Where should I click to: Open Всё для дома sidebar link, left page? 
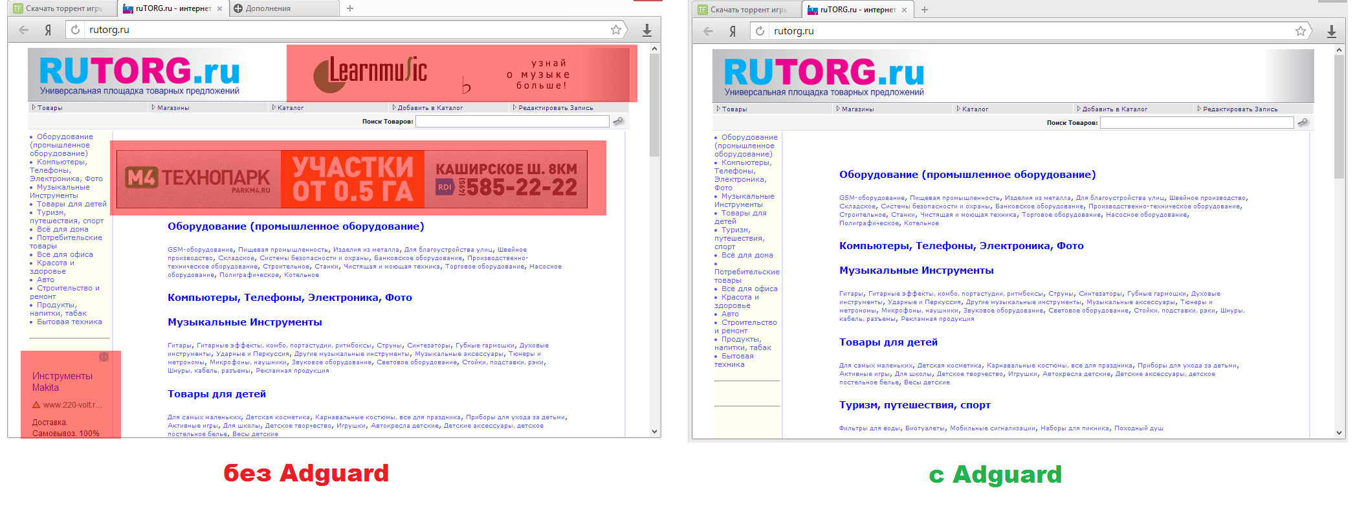pos(63,229)
